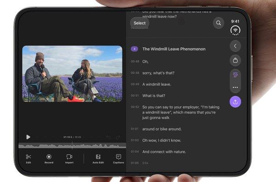This screenshot has height=182, width=276.
Task: Tap the purple share export button
Action: point(235,102)
